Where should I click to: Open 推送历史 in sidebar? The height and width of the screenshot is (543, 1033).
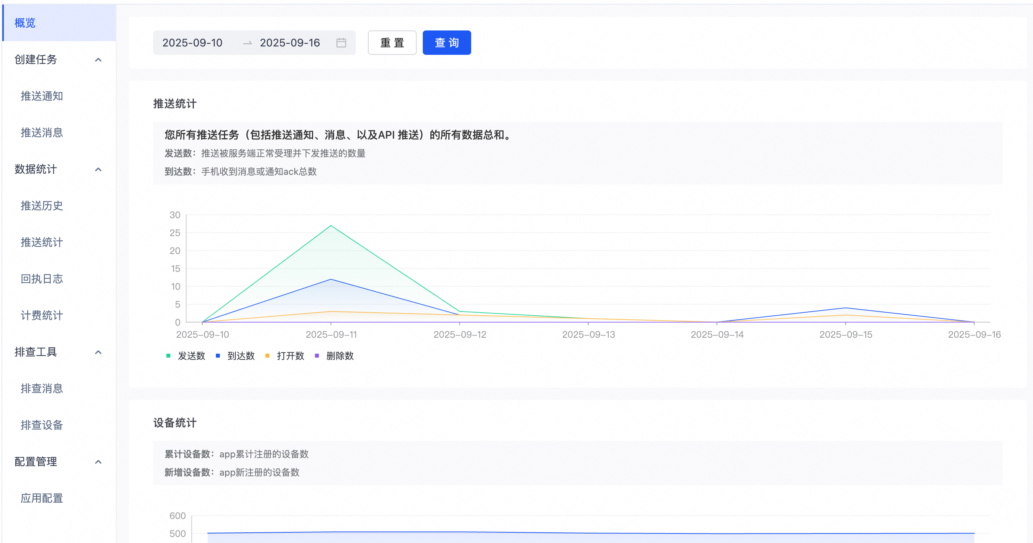click(42, 206)
